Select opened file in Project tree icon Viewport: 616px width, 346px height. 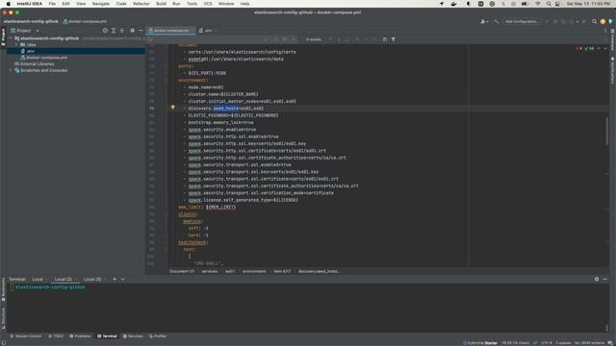(105, 30)
